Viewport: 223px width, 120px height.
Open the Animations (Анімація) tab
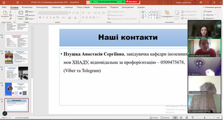pos(69,7)
